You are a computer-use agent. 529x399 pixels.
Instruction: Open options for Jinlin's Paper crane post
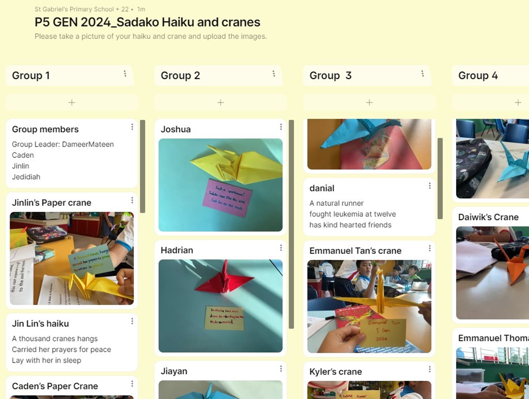(132, 200)
